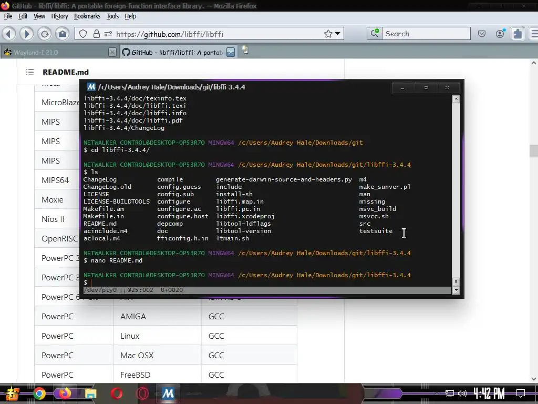Open File Explorer from taskbar
The width and height of the screenshot is (538, 404).
[x=90, y=393]
